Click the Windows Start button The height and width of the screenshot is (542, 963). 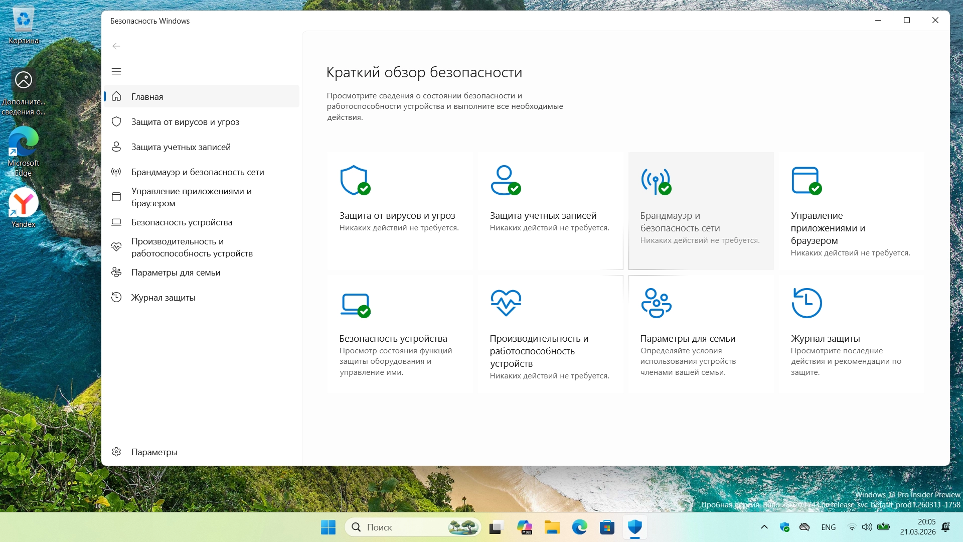[x=329, y=527]
